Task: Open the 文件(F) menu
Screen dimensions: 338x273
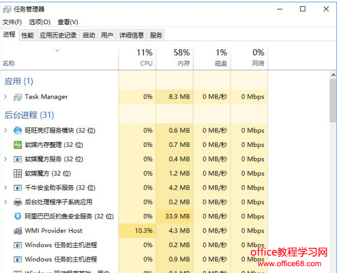Action: [12, 22]
